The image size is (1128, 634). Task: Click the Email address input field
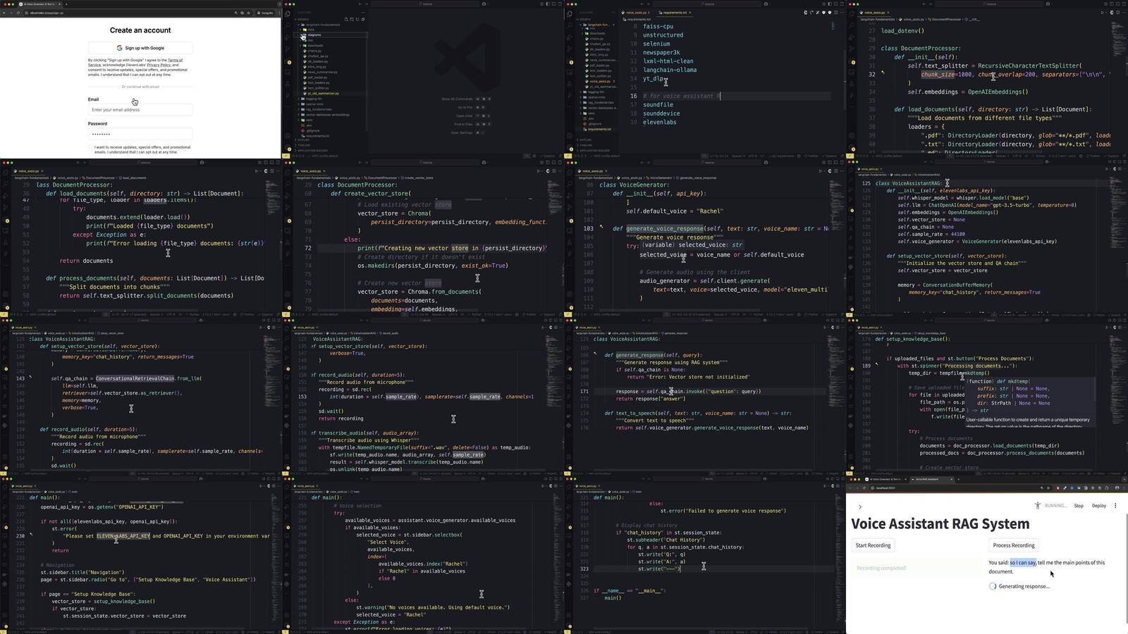[140, 110]
